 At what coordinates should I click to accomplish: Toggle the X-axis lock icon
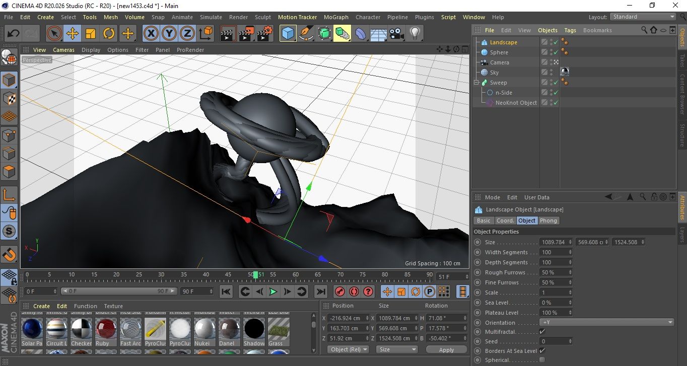[150, 34]
